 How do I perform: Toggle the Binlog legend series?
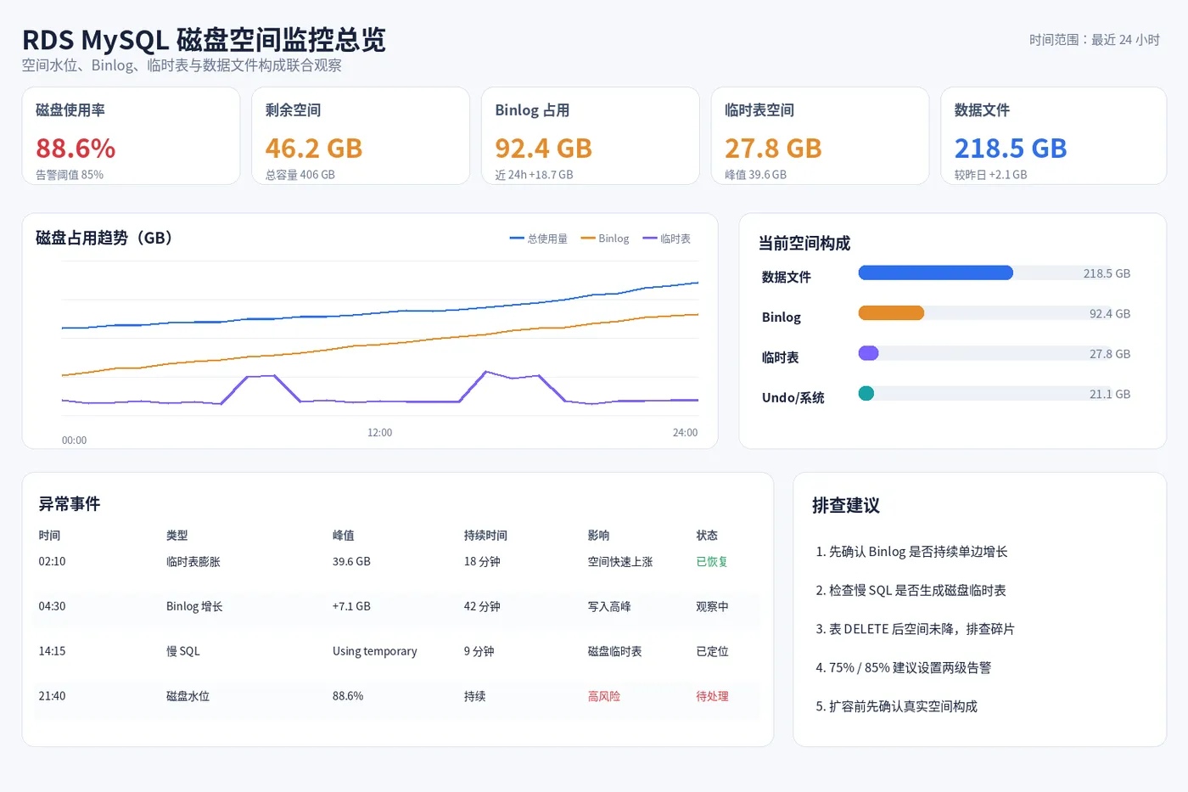pos(605,239)
